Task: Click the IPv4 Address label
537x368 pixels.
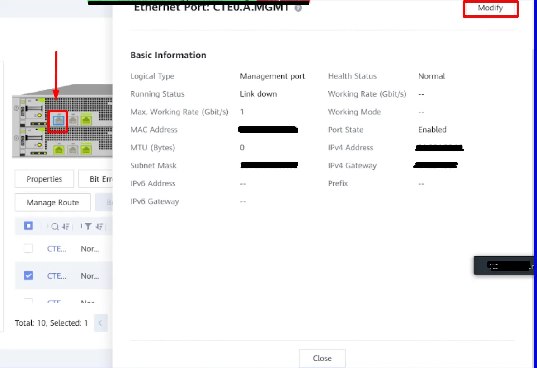Action: pyautogui.click(x=350, y=148)
